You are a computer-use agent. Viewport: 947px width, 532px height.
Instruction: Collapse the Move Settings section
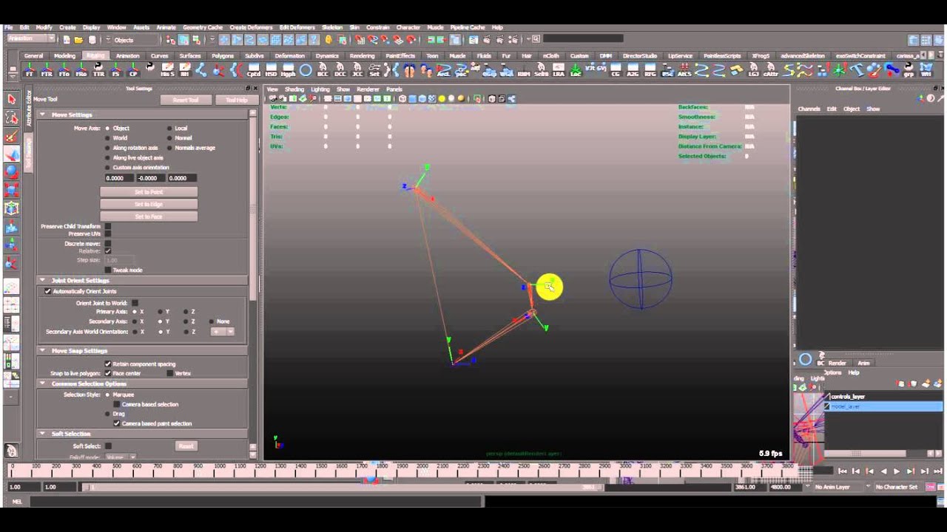43,115
